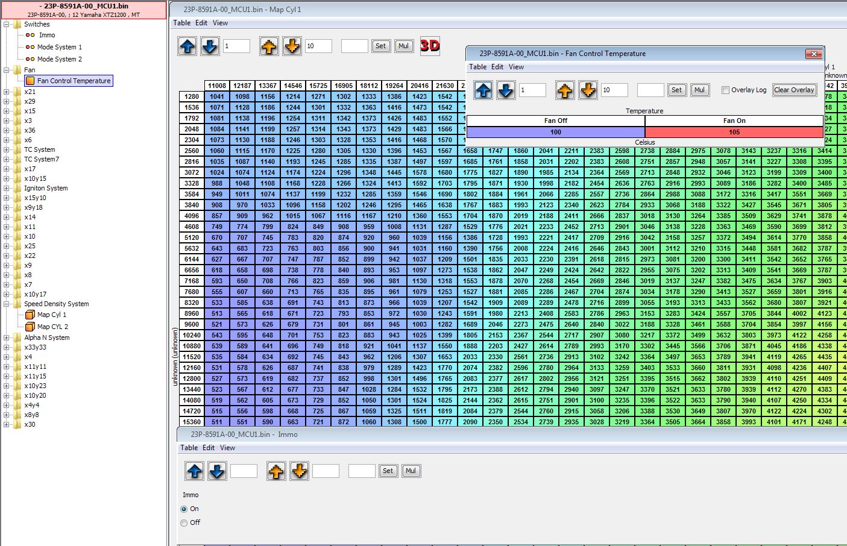Collapse the Speed Density System folder
This screenshot has width=847, height=546.
[7, 304]
